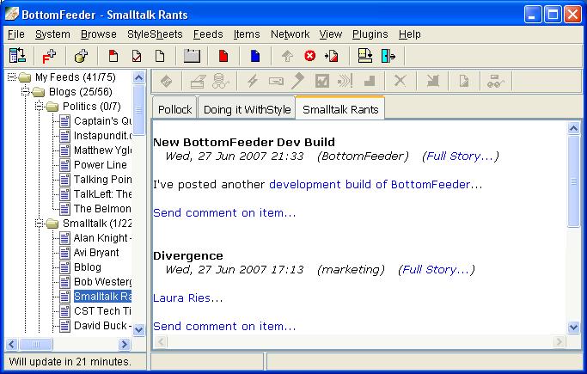Click the stacked discs with glasses icon
Image resolution: width=587 pixels, height=374 pixels.
point(220,81)
